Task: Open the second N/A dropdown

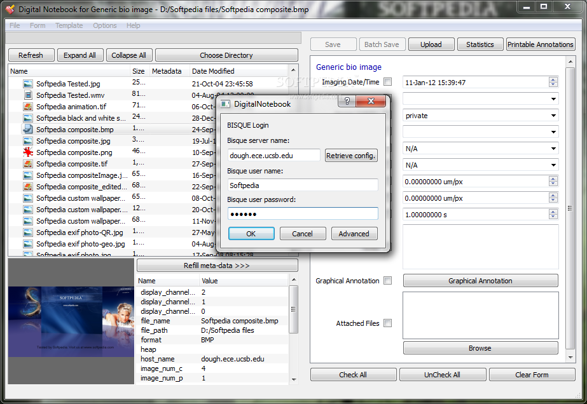Action: click(x=480, y=165)
